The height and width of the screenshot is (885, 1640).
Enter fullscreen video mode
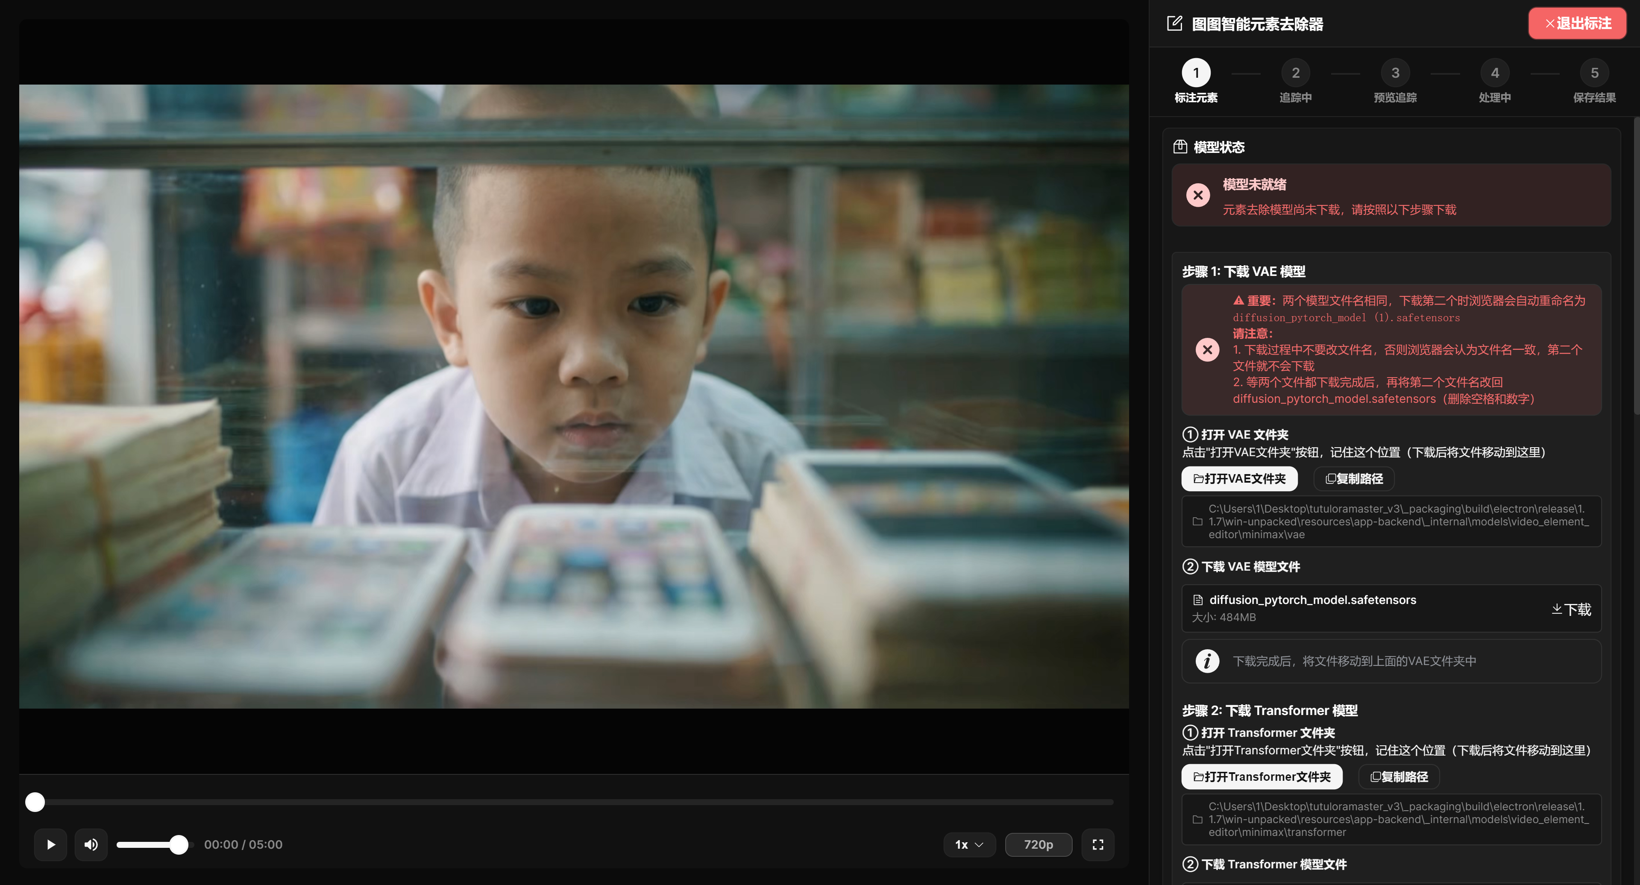click(x=1097, y=844)
